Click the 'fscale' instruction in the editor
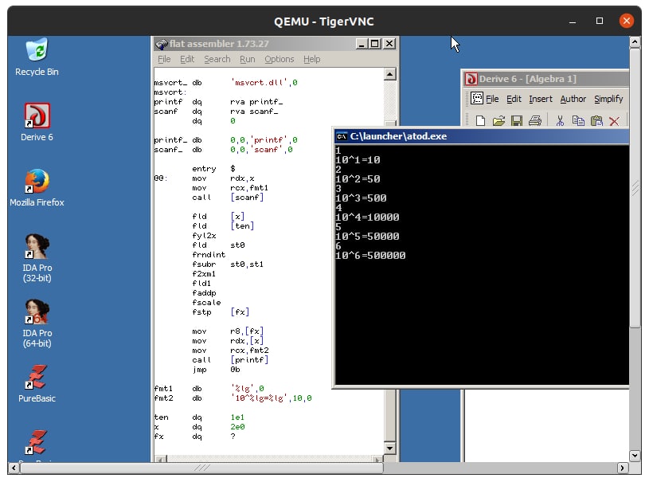The width and height of the screenshot is (649, 482). coord(206,302)
